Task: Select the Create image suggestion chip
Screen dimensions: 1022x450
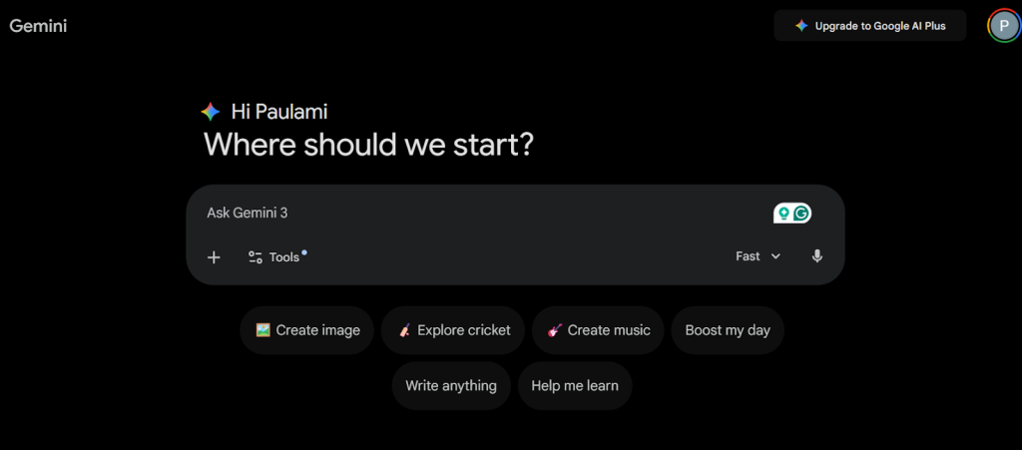Action: (x=307, y=330)
